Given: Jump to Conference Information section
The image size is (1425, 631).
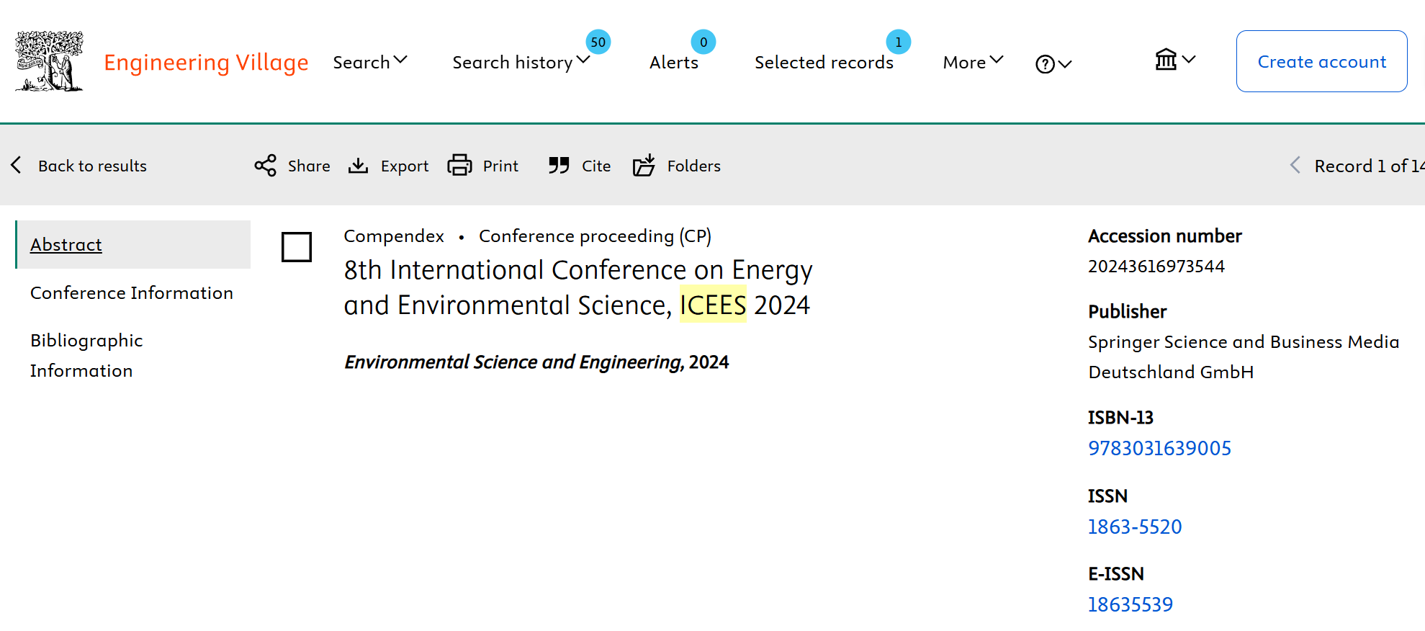Looking at the screenshot, I should pos(132,292).
